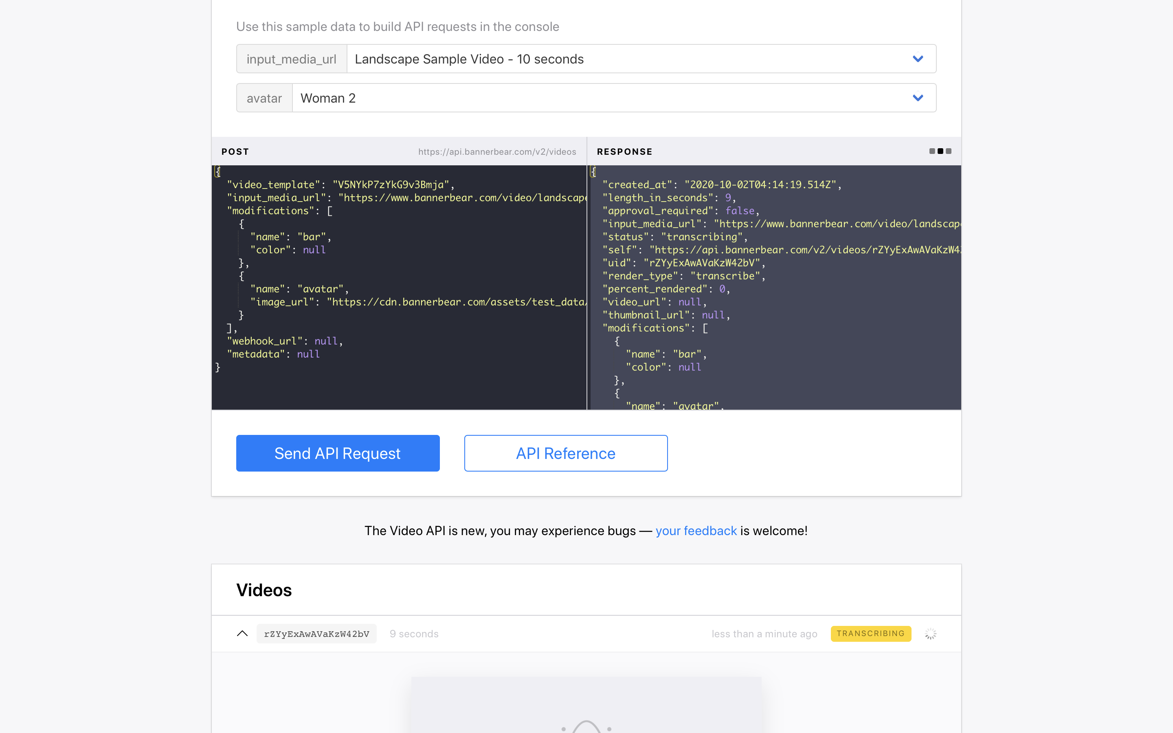This screenshot has height=733, width=1173.
Task: Click the video preview placeholder thumbnail
Action: click(586, 705)
